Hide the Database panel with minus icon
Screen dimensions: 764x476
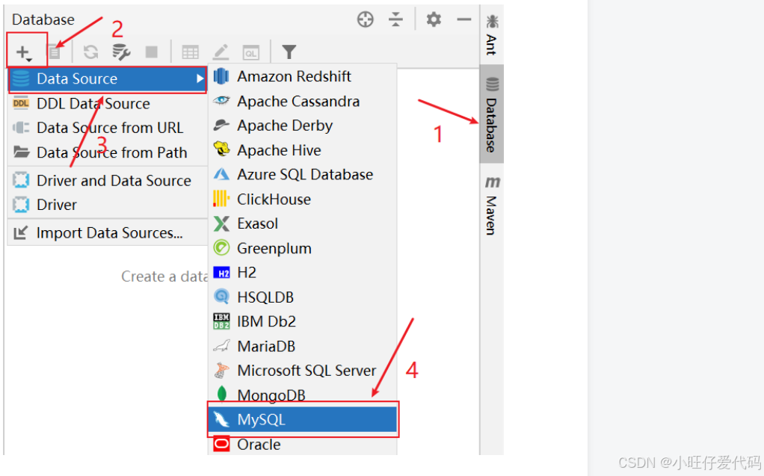coord(463,19)
